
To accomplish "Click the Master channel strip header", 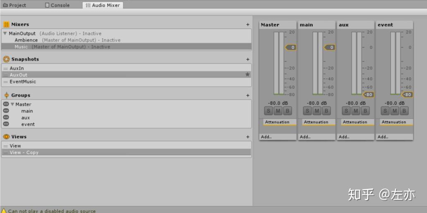I will 278,25.
